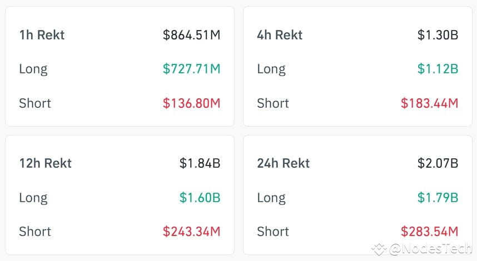The height and width of the screenshot is (261, 477).
Task: Click the @NodesTech watermark text
Action: pyautogui.click(x=430, y=249)
